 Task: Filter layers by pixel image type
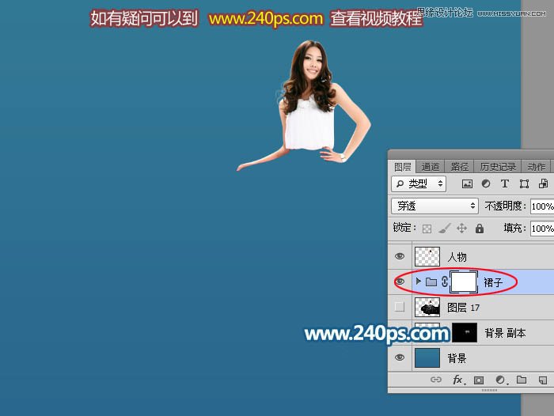467,183
